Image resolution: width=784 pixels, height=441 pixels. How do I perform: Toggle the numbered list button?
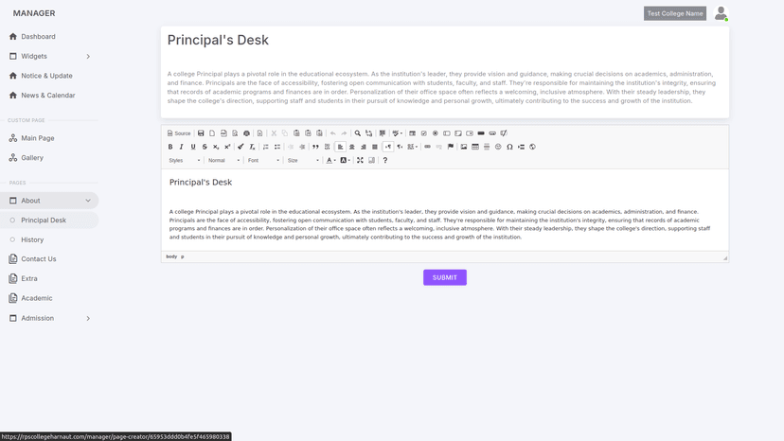click(x=266, y=147)
